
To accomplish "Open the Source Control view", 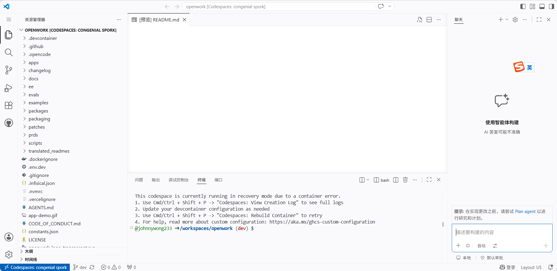I will click(x=9, y=70).
